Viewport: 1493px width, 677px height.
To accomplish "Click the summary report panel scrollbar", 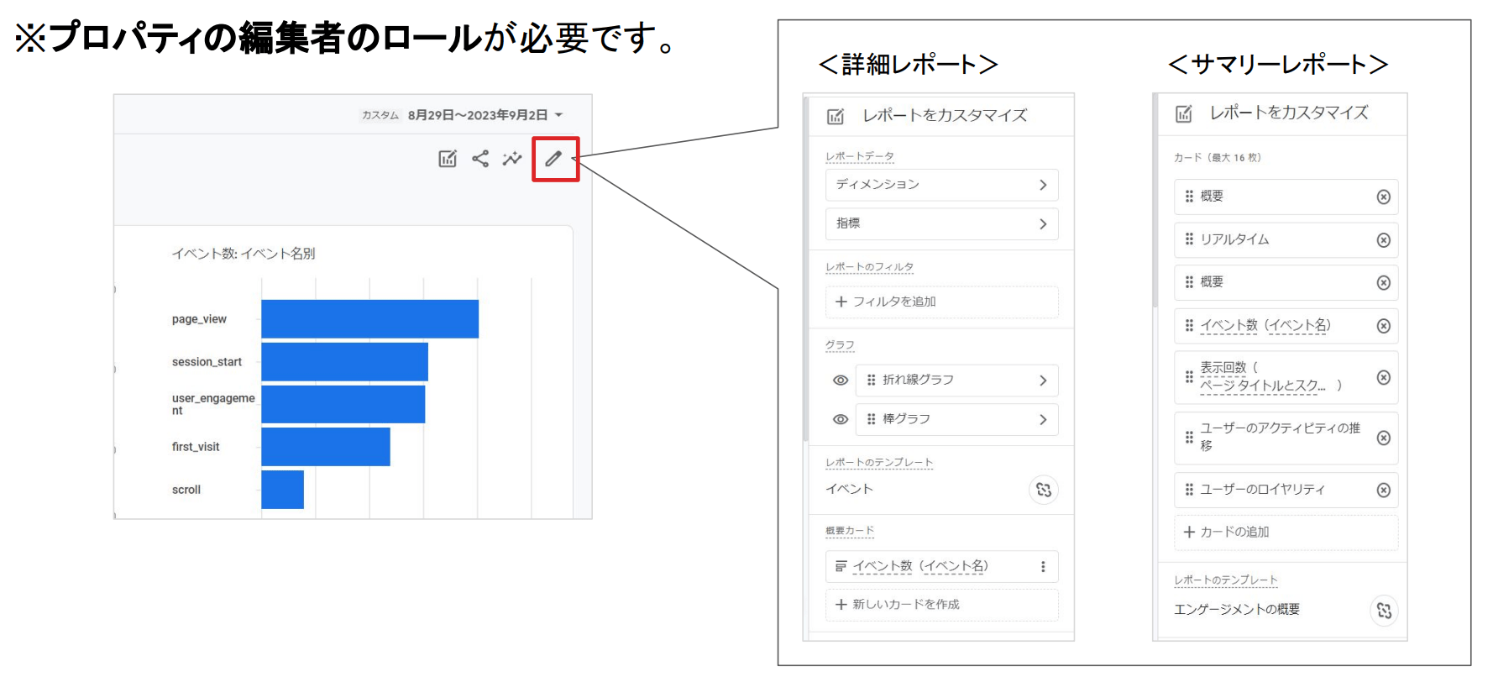I will 1155,200.
